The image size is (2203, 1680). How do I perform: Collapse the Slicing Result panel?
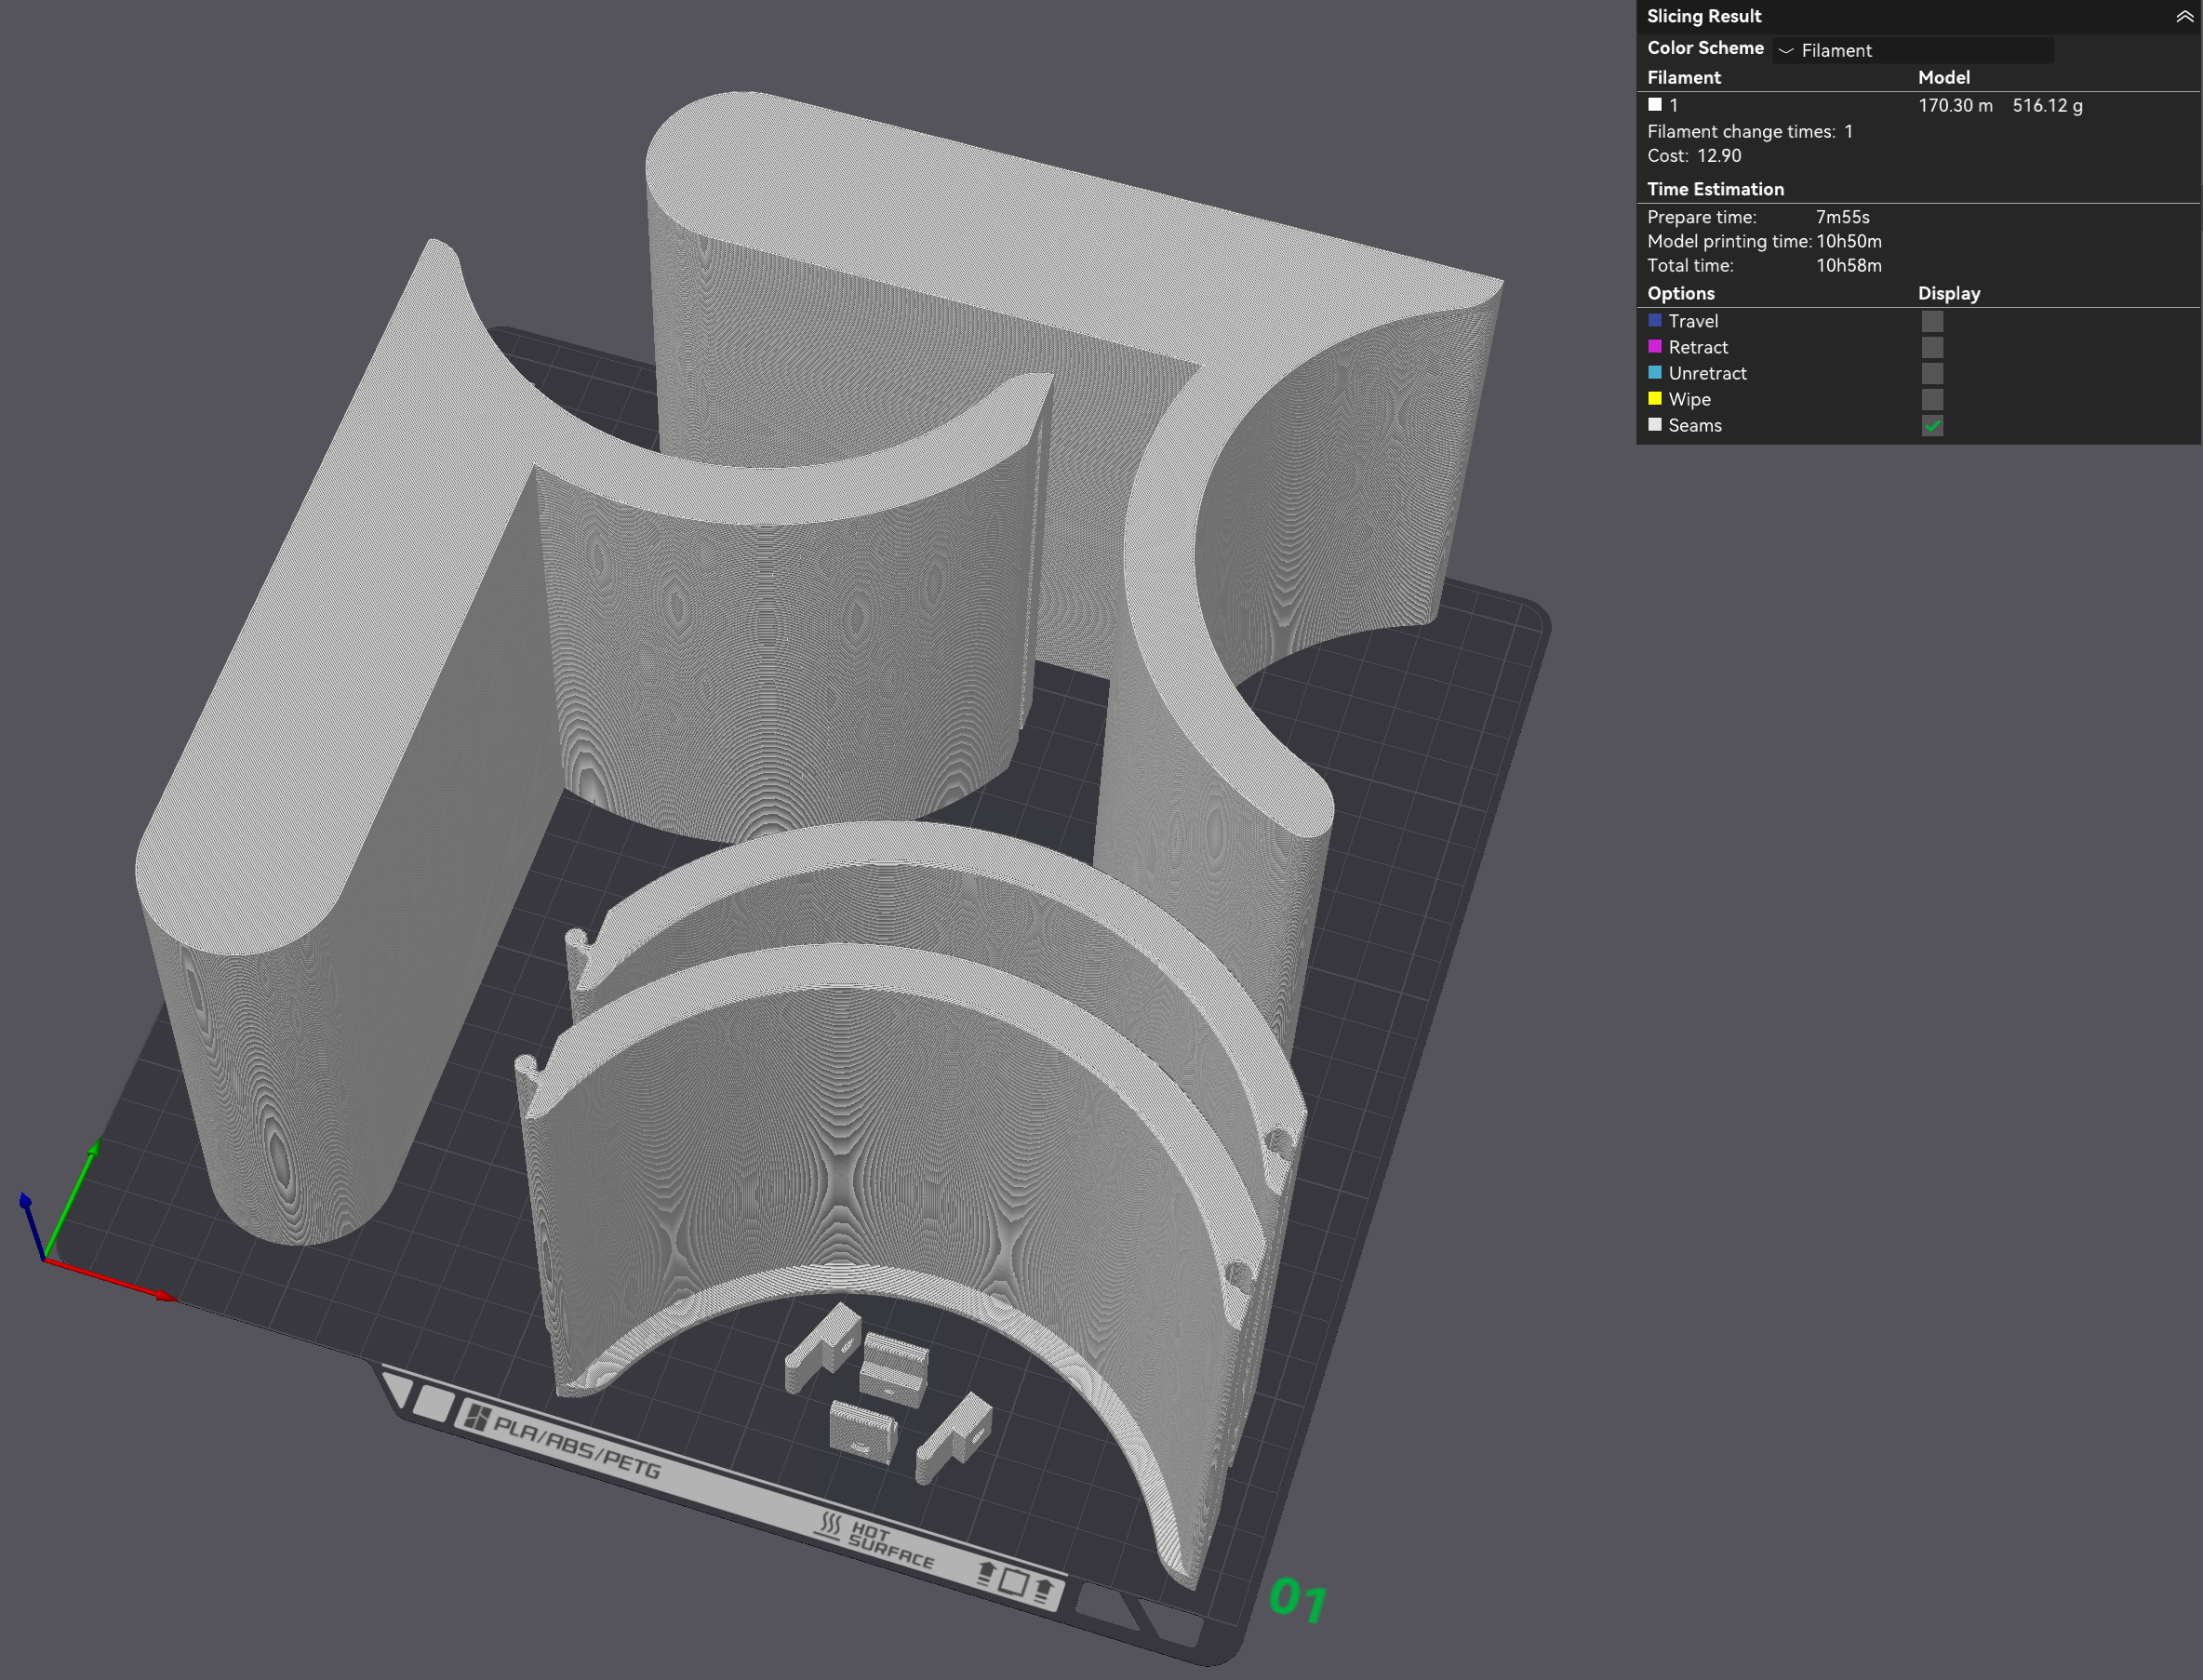2184,16
